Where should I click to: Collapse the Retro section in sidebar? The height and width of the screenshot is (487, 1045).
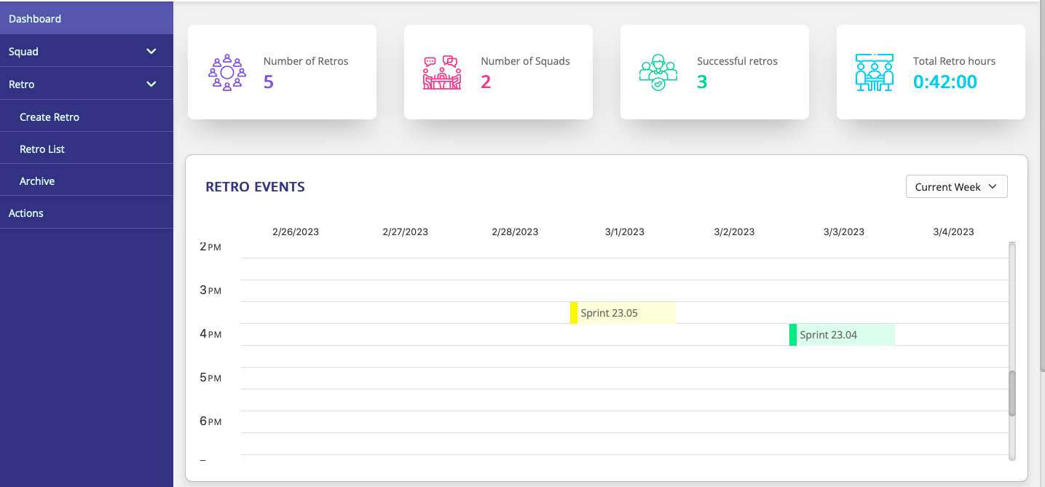point(151,84)
